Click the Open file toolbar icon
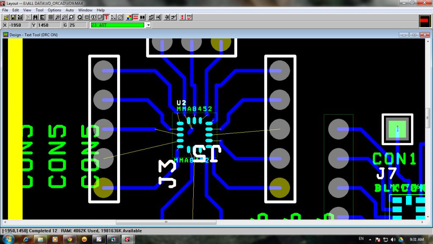The height and width of the screenshot is (244, 433). coord(6,17)
